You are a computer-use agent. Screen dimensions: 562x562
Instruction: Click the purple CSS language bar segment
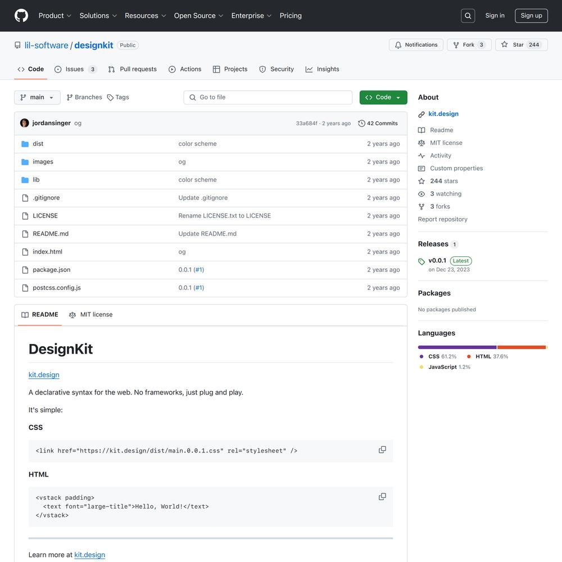point(457,347)
